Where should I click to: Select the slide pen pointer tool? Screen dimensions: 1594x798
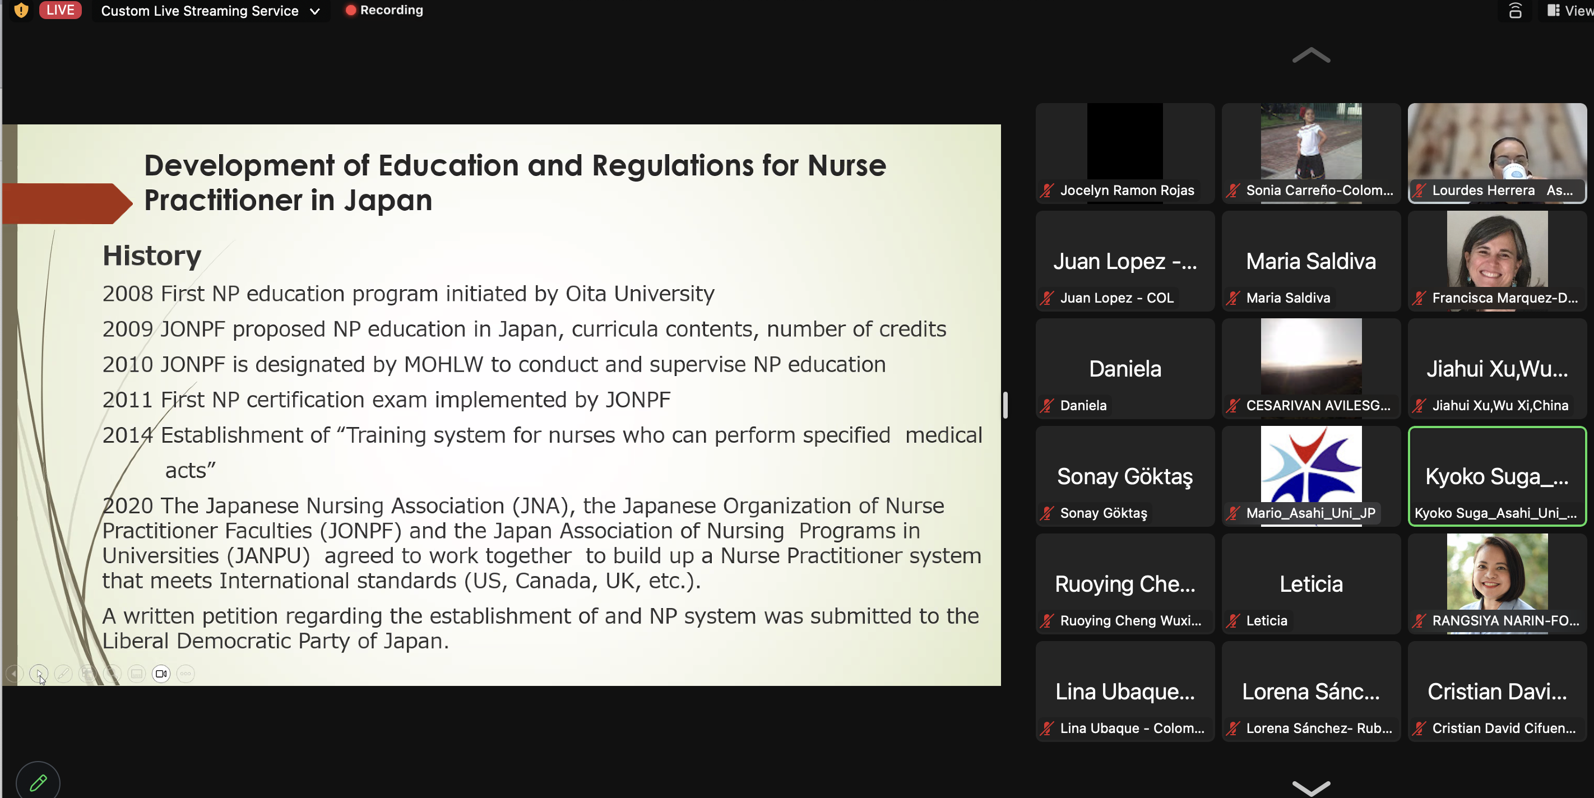tap(63, 673)
